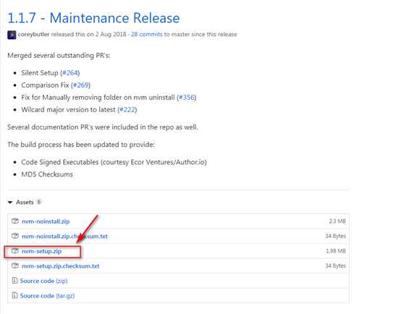The image size is (401, 314).
Task: Click the 'Merged several outstanding PR's' text
Action: tap(59, 56)
